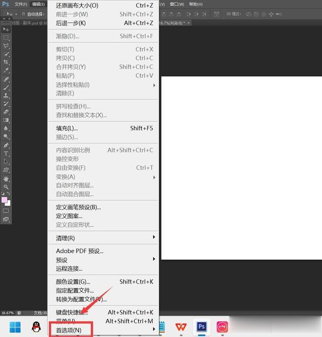Click the 3D rotate mode icon
Image resolution: width=322 pixels, height=337 pixels.
coord(249,14)
